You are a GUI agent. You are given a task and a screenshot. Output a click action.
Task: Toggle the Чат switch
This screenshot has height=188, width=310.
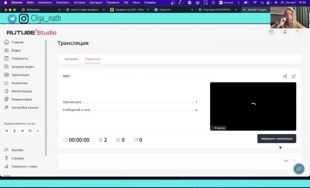click(x=293, y=161)
